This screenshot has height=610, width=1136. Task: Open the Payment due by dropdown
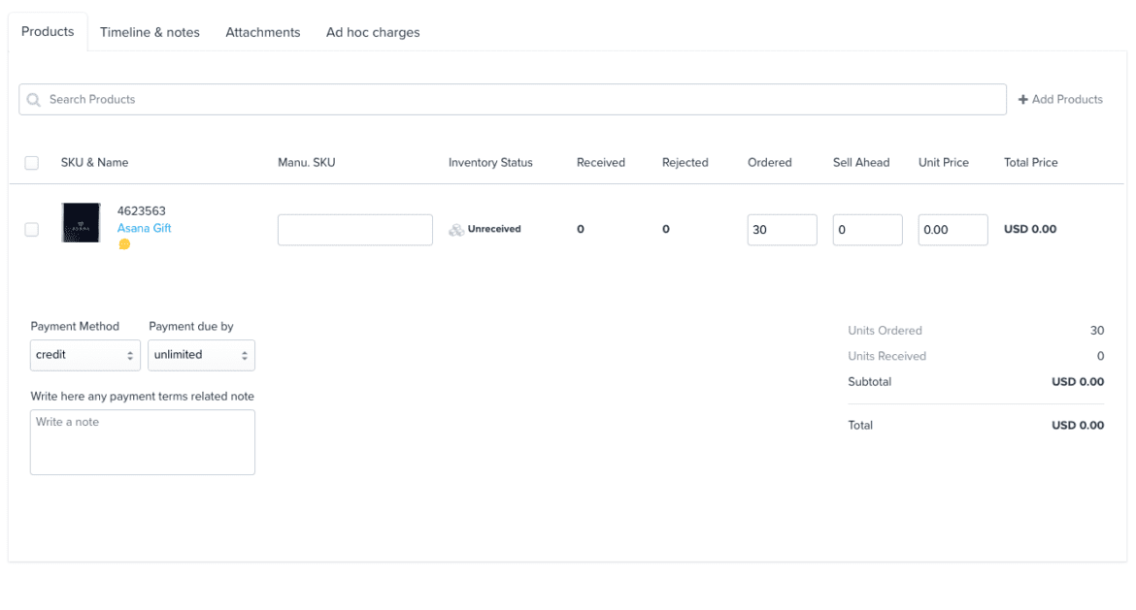tap(201, 355)
